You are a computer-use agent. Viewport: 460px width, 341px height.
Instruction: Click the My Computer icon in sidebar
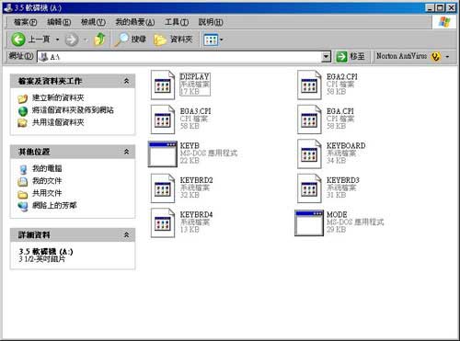click(x=23, y=169)
